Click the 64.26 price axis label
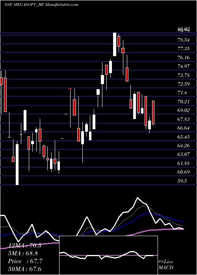The width and height of the screenshot is (197, 275). pyautogui.click(x=184, y=146)
